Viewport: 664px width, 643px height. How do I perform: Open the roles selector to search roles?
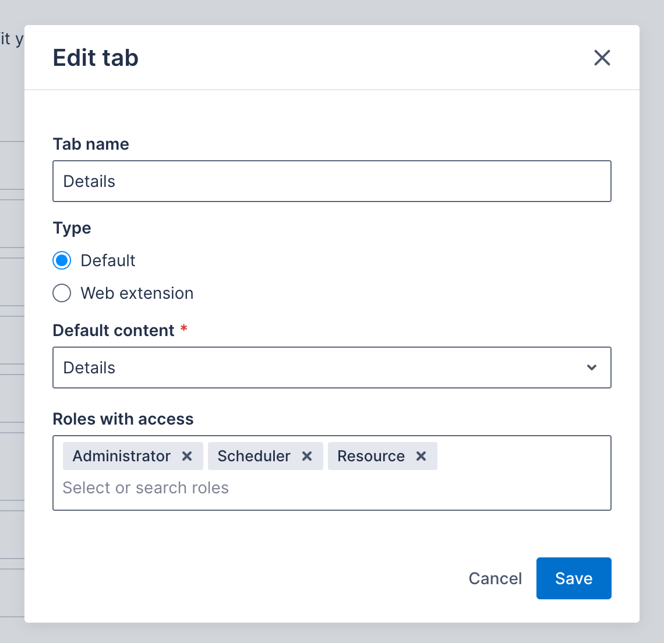[332, 487]
